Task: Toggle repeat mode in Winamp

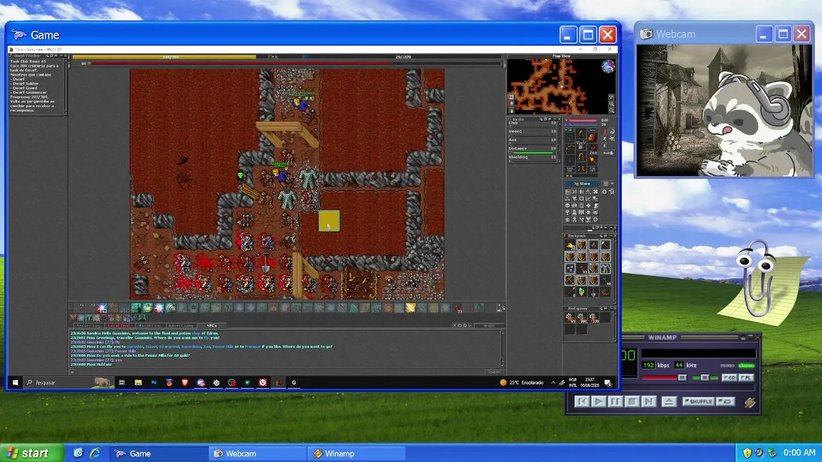Action: 726,402
